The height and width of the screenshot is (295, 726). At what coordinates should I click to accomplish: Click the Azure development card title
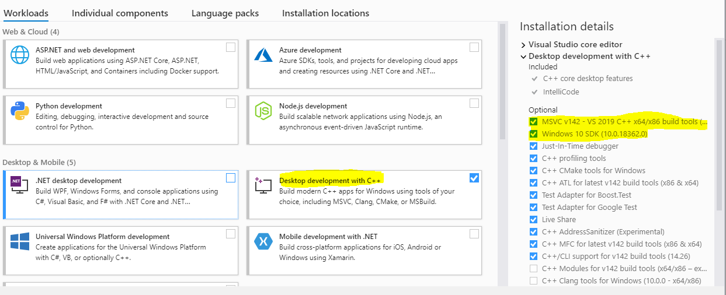[310, 50]
